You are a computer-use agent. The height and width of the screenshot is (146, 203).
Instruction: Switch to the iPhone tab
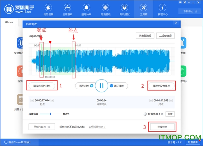[9, 22]
